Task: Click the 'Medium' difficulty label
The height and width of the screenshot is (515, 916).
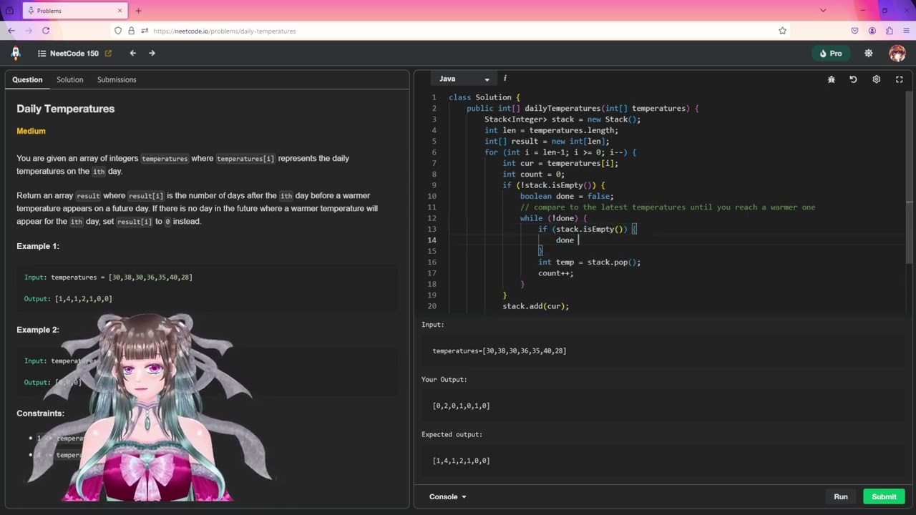Action: pyautogui.click(x=31, y=131)
